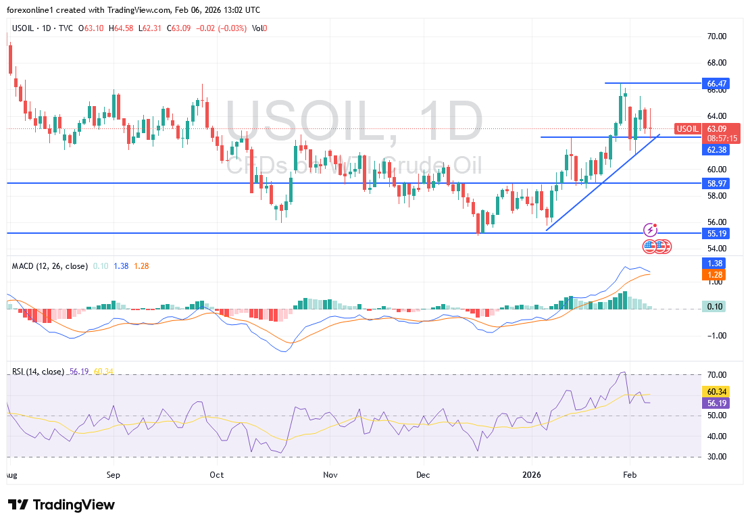Click the MACD (12, 26, close) indicator legend
Screen dimensions: 750x525
point(49,266)
